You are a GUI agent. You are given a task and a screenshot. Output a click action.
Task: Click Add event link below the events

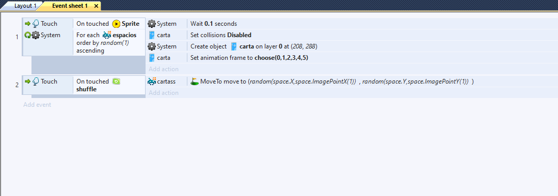37,105
